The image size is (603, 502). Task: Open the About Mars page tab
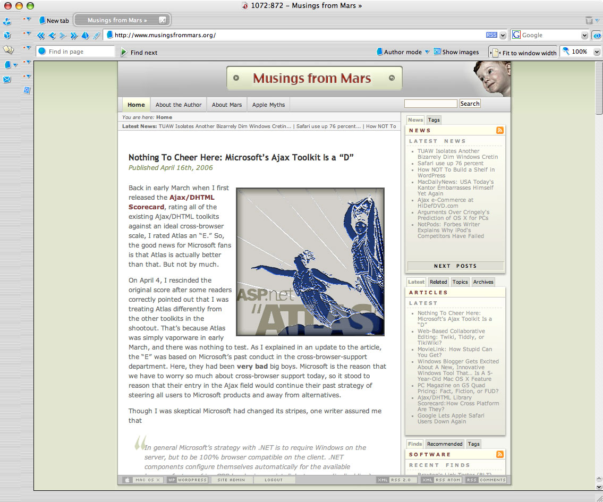click(227, 105)
